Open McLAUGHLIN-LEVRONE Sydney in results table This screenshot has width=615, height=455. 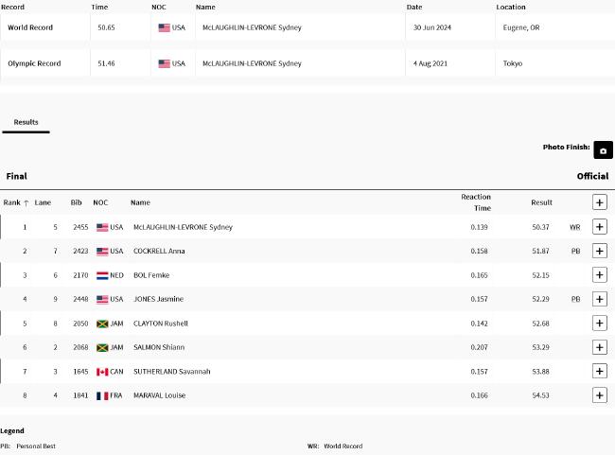point(183,227)
